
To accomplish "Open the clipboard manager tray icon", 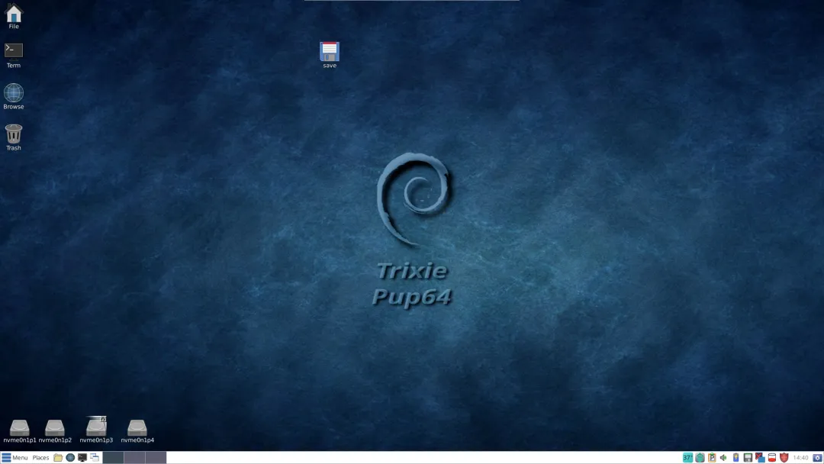I will point(712,458).
